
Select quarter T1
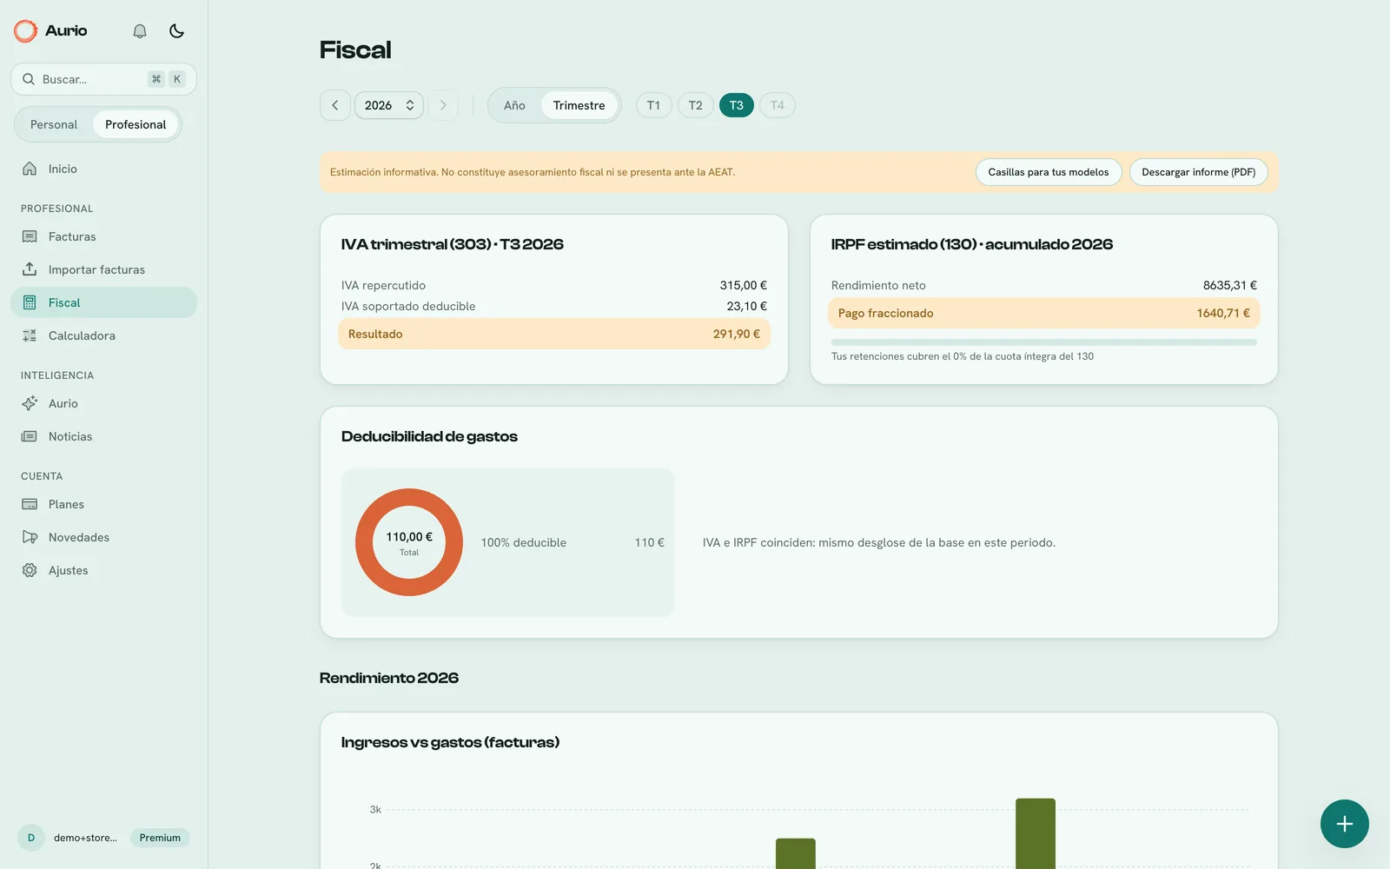(653, 105)
